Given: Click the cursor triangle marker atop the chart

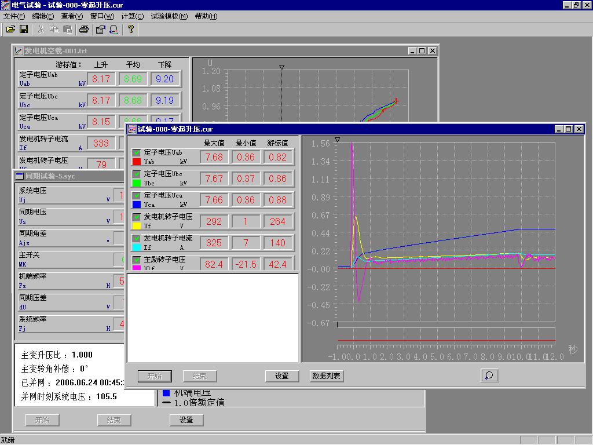Looking at the screenshot, I should click(338, 140).
